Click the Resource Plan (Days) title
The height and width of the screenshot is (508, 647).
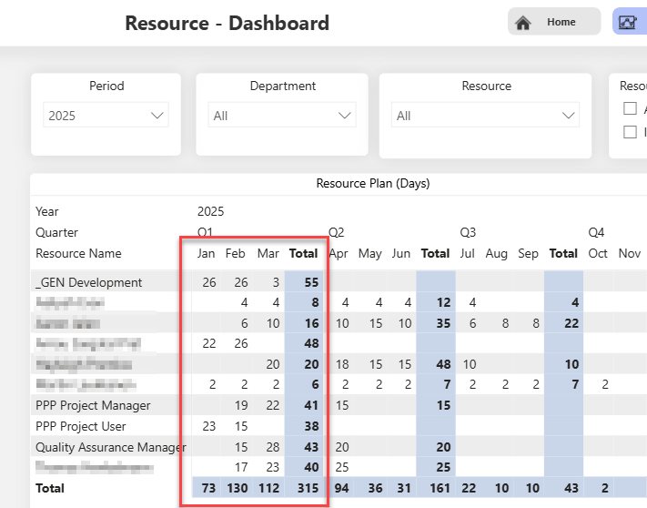[373, 183]
